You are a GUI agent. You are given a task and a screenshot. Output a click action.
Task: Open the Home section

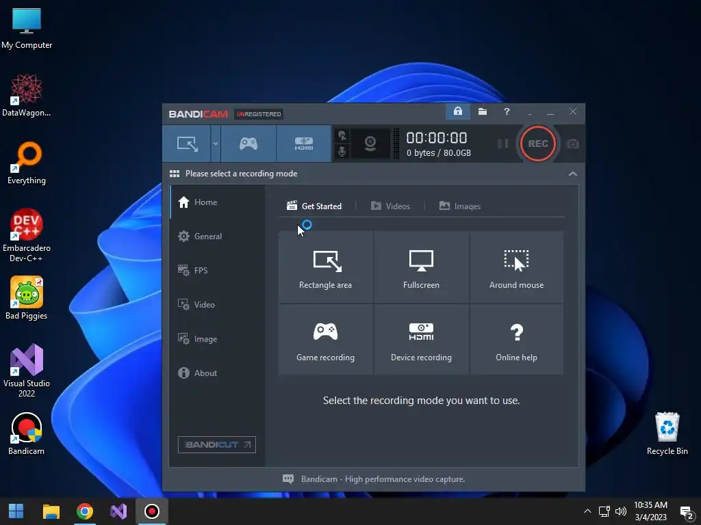click(x=217, y=202)
